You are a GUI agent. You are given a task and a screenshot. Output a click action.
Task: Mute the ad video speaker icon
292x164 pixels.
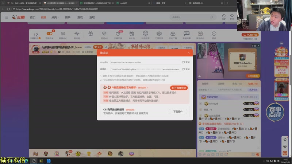pyautogui.click(x=200, y=76)
